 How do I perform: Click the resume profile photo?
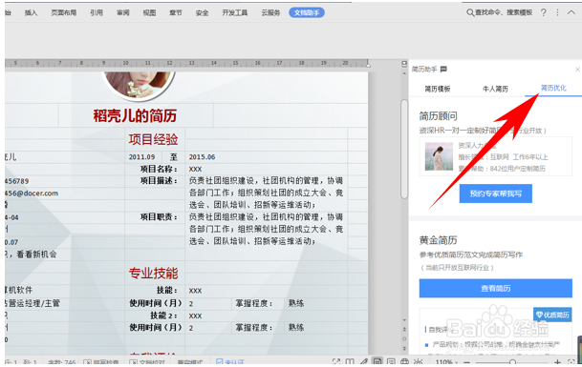pyautogui.click(x=138, y=85)
